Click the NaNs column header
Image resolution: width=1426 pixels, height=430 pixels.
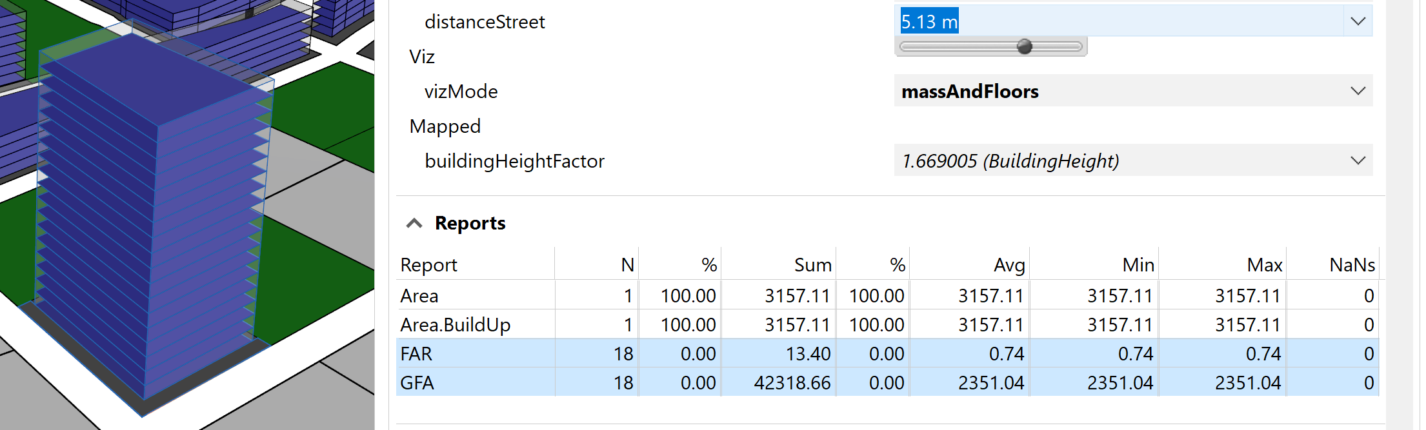pos(1352,265)
